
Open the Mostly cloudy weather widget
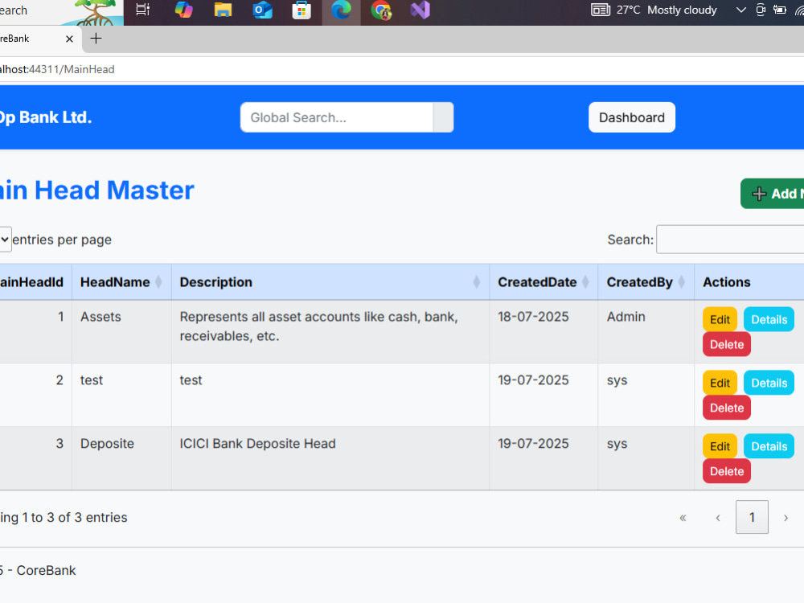tap(654, 10)
